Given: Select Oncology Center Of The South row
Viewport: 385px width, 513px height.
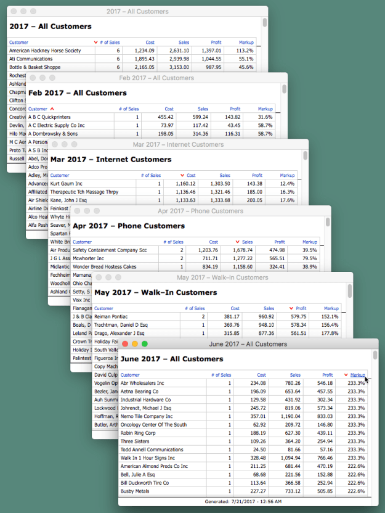Looking at the screenshot, I should click(x=243, y=425).
